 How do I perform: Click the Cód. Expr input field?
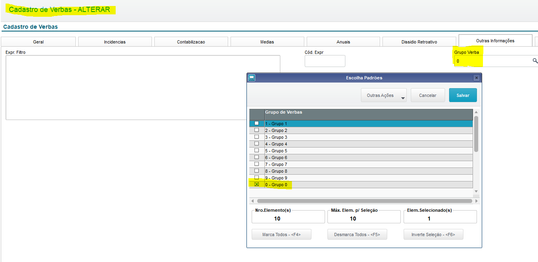325,61
